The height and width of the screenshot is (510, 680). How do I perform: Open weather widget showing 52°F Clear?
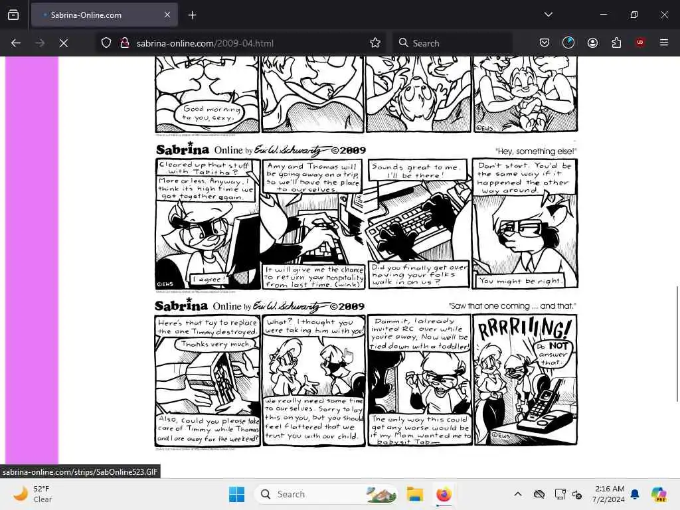pyautogui.click(x=33, y=494)
